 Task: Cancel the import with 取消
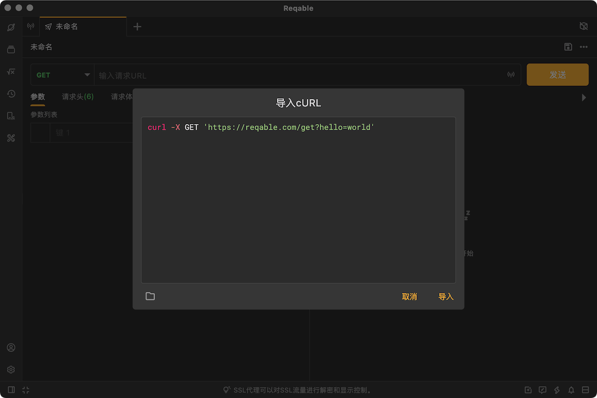pos(409,296)
